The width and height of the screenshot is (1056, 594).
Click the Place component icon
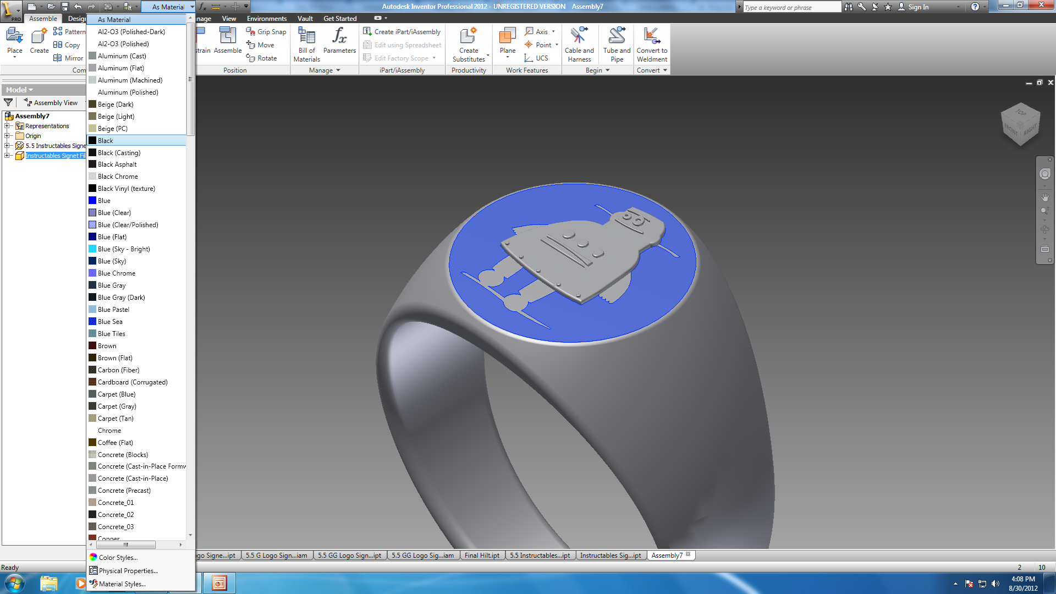pyautogui.click(x=14, y=41)
